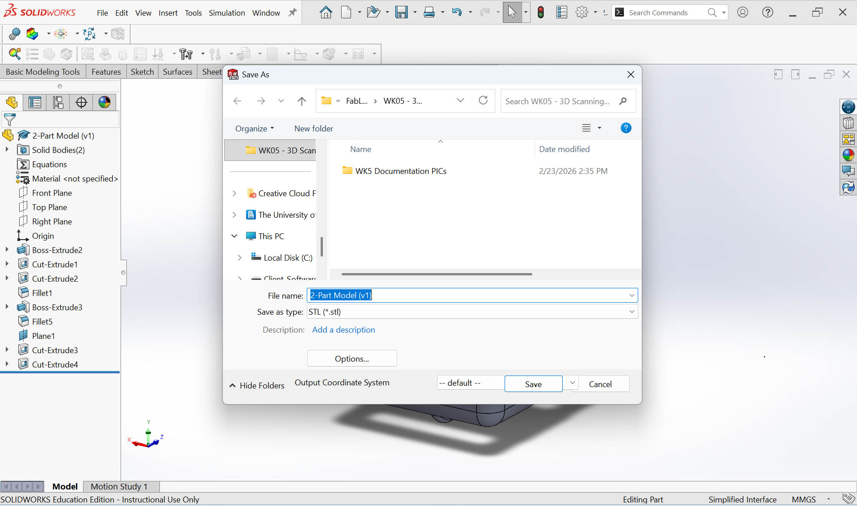Sort files by the Date modified column
The height and width of the screenshot is (506, 857).
pos(564,149)
